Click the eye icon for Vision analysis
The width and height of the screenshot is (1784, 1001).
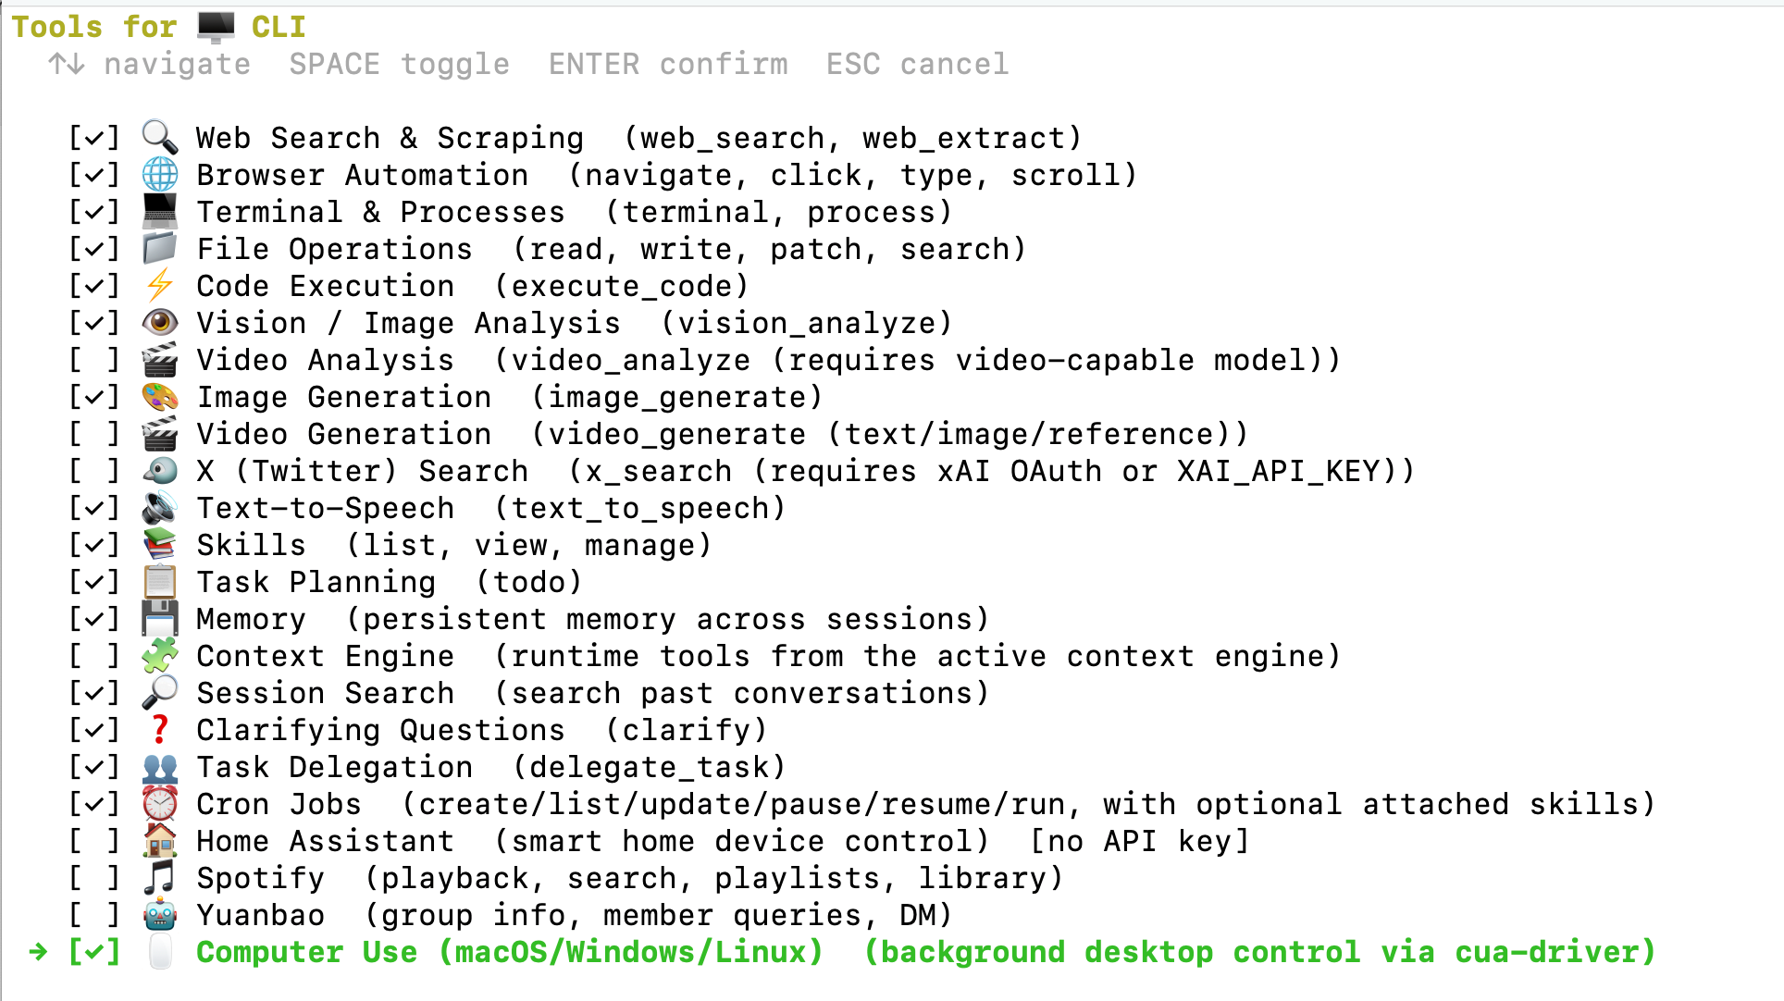click(x=160, y=323)
